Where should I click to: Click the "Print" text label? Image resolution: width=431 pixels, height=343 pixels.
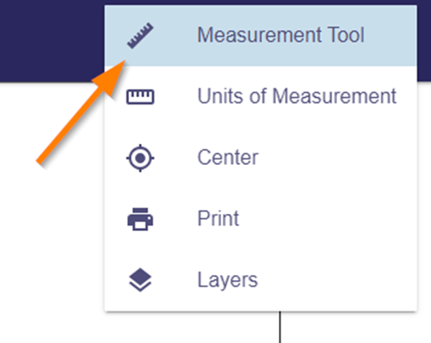218,218
